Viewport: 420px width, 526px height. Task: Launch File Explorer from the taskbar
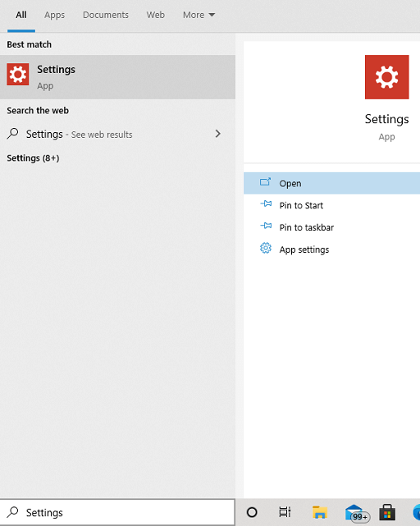(319, 512)
